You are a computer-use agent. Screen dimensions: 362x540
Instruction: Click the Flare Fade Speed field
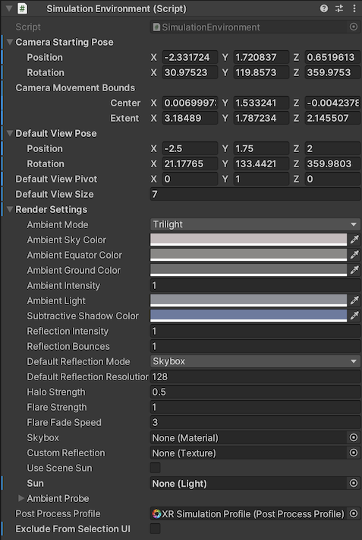(x=255, y=422)
